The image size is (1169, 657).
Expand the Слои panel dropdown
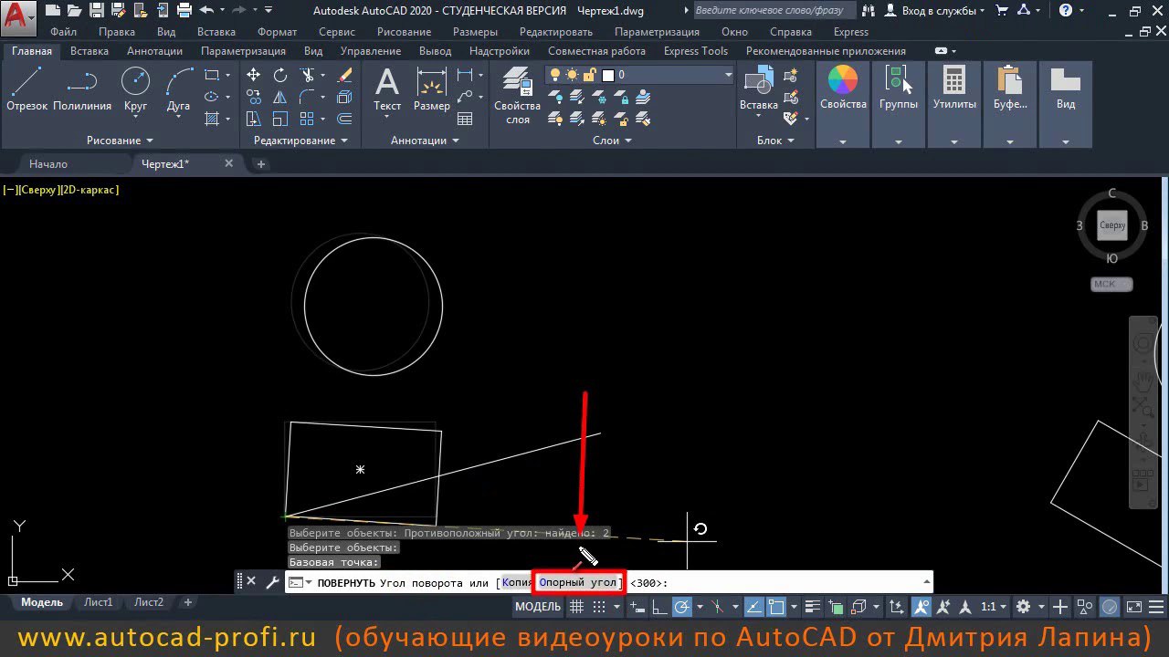[x=628, y=141]
